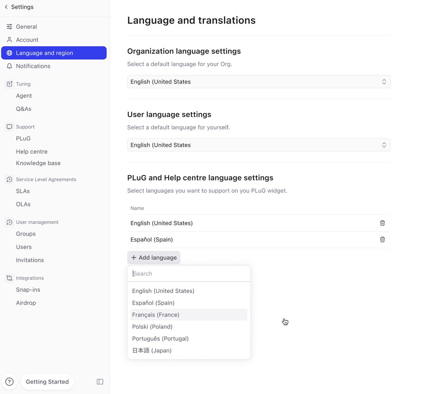Click the back arrow beside Settings

click(x=5, y=7)
